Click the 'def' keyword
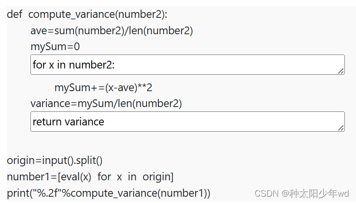This screenshot has height=203, width=356. coord(14,14)
